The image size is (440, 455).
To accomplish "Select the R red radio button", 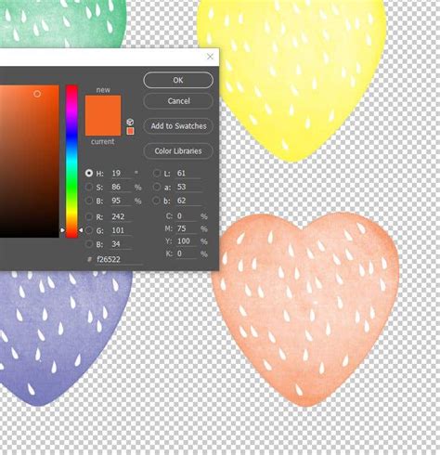I will [x=89, y=216].
